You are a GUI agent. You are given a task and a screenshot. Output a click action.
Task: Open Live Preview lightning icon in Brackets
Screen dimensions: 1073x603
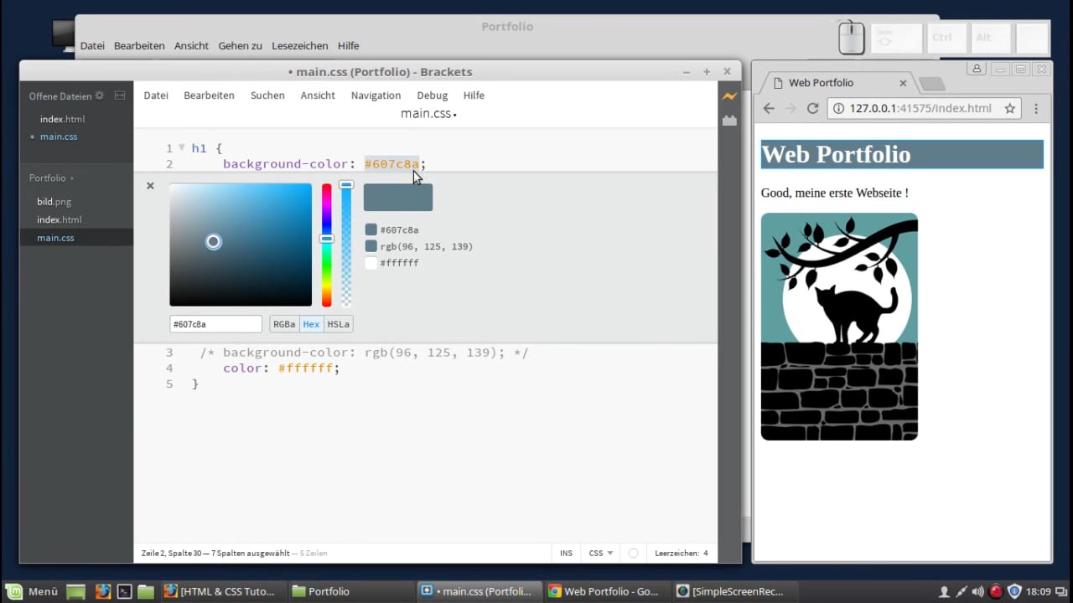729,96
